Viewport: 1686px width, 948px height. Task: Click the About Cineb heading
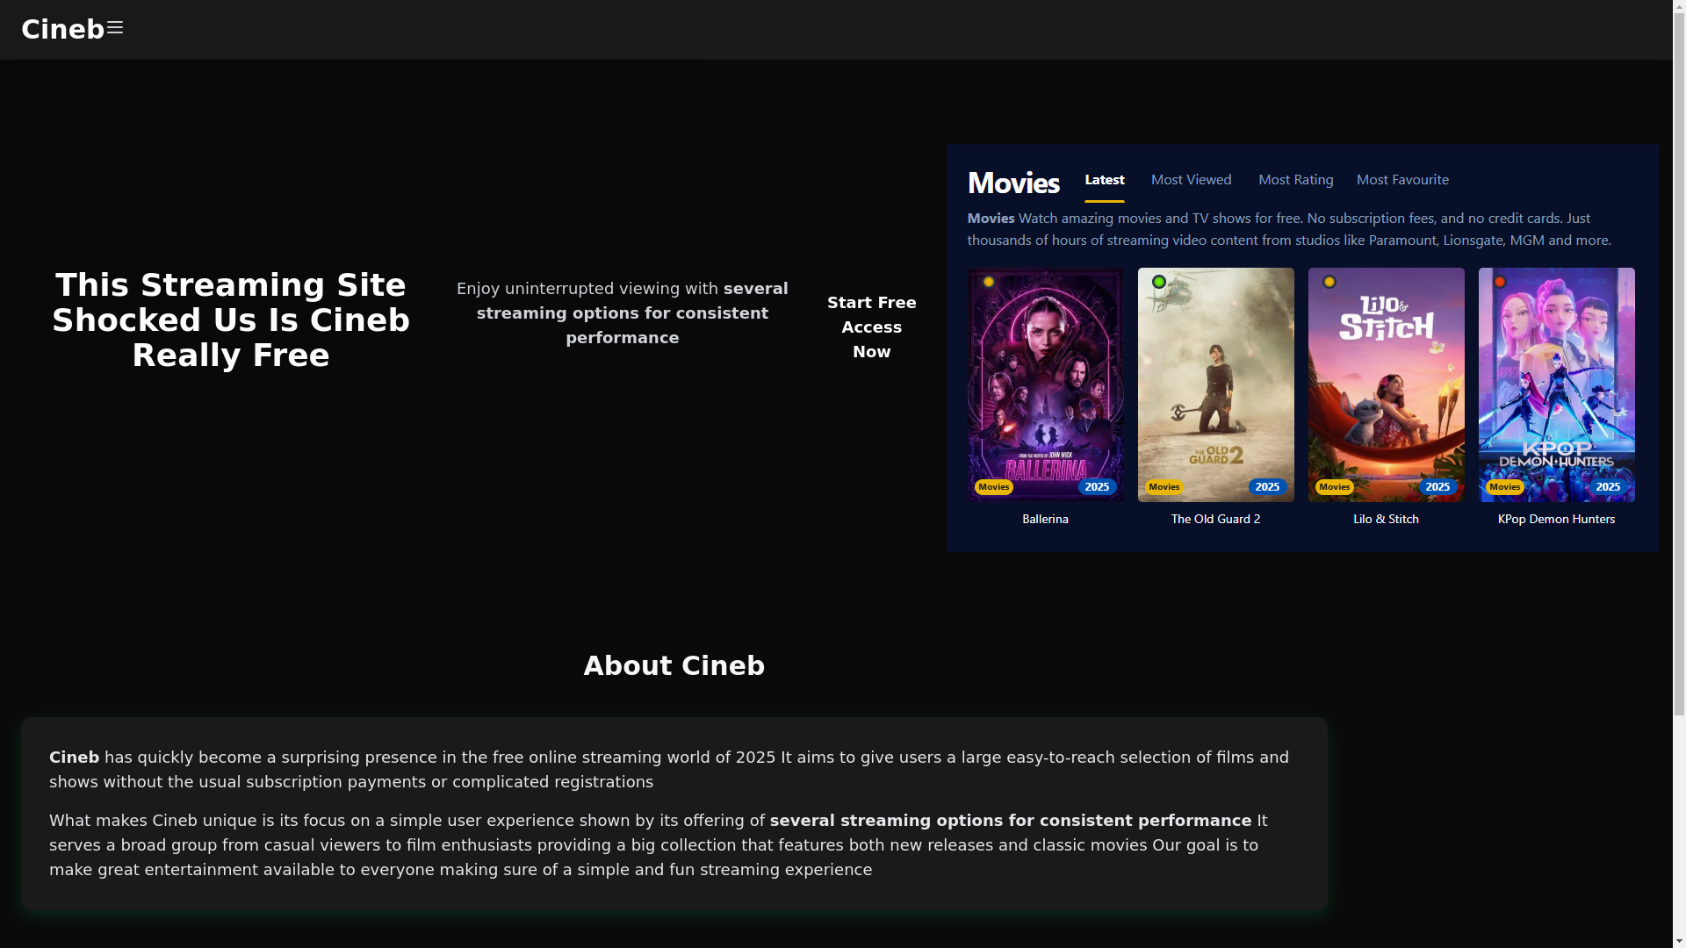674,666
